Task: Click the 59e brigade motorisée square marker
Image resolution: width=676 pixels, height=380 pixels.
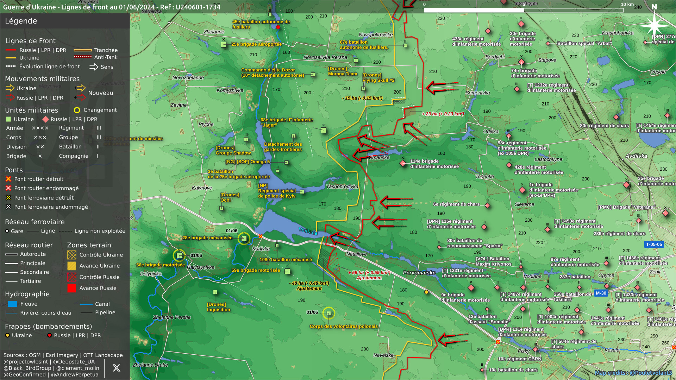Action: tap(287, 271)
